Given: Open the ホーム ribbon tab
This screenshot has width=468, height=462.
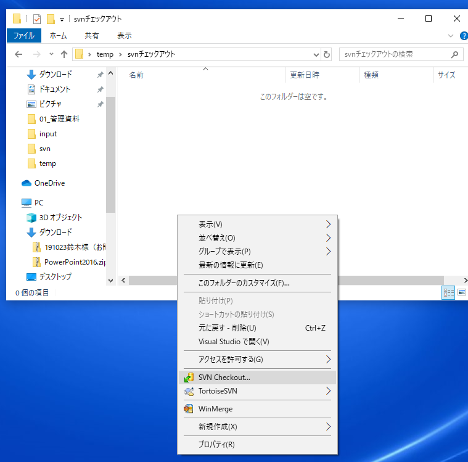Looking at the screenshot, I should pos(58,36).
